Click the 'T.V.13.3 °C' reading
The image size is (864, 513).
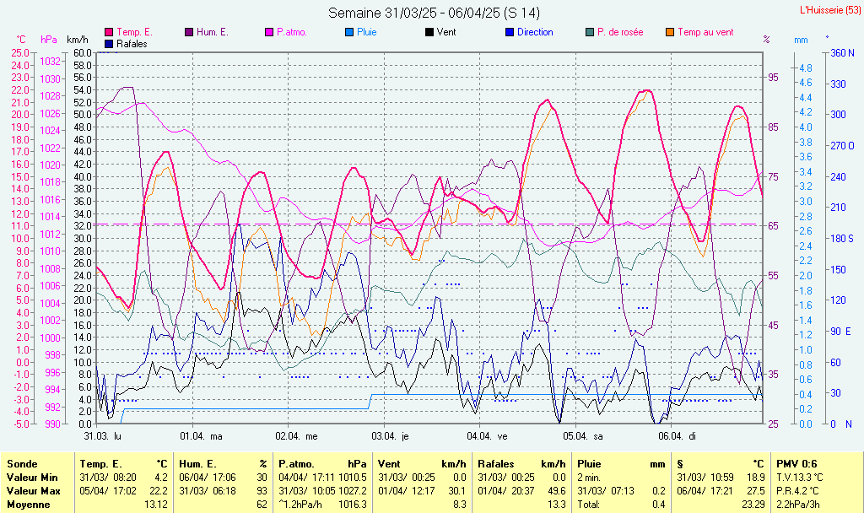(800, 478)
